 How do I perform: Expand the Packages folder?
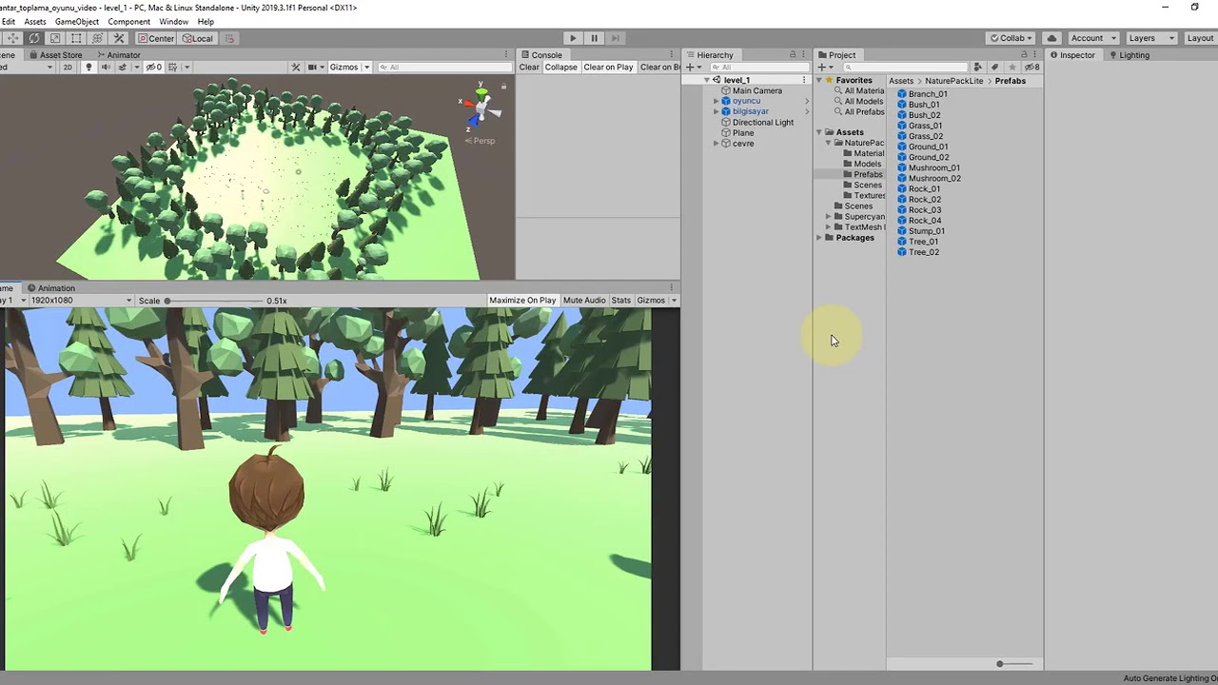(819, 238)
